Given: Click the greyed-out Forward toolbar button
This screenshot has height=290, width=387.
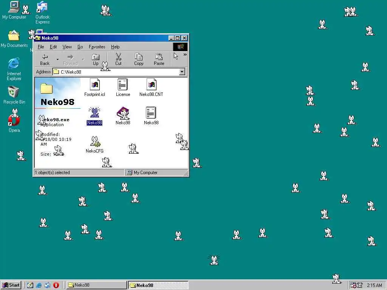Looking at the screenshot, I should tap(70, 60).
